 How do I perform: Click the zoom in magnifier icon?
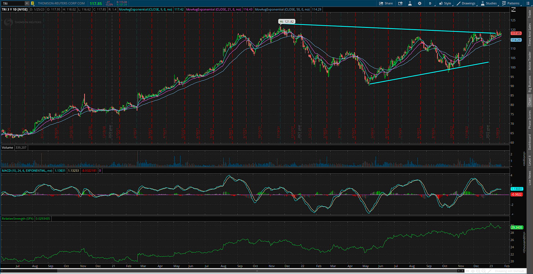click(x=478, y=271)
